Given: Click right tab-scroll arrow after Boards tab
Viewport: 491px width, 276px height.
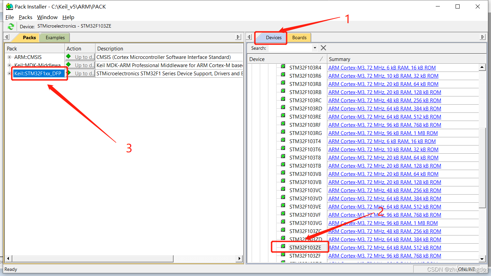Looking at the screenshot, I should coord(482,37).
